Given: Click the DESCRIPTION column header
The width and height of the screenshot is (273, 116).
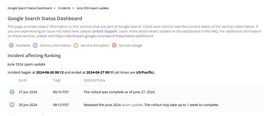Looking at the screenshot, I should [94, 80].
